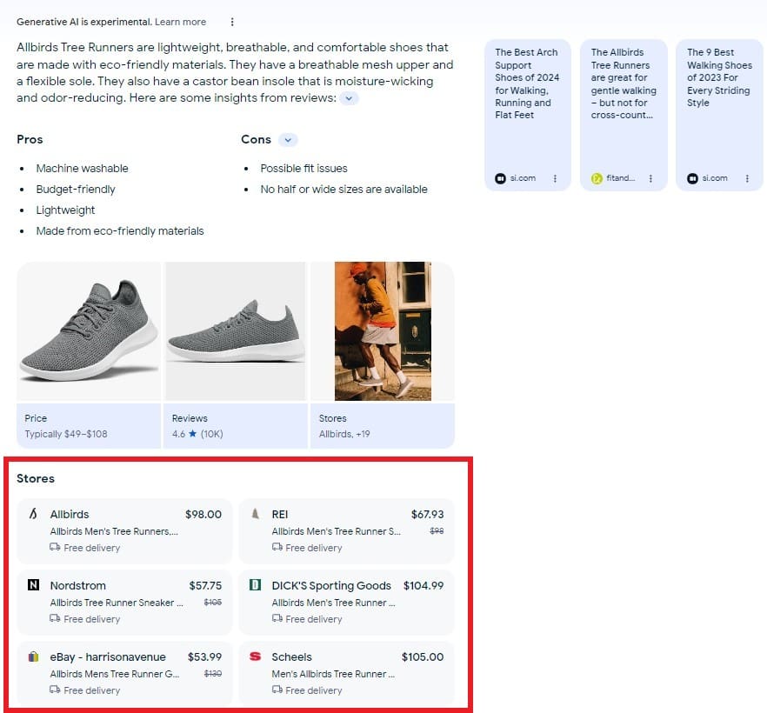The image size is (767, 713).
Task: Click delivery truck icon in DICK'S listing
Action: [x=277, y=618]
